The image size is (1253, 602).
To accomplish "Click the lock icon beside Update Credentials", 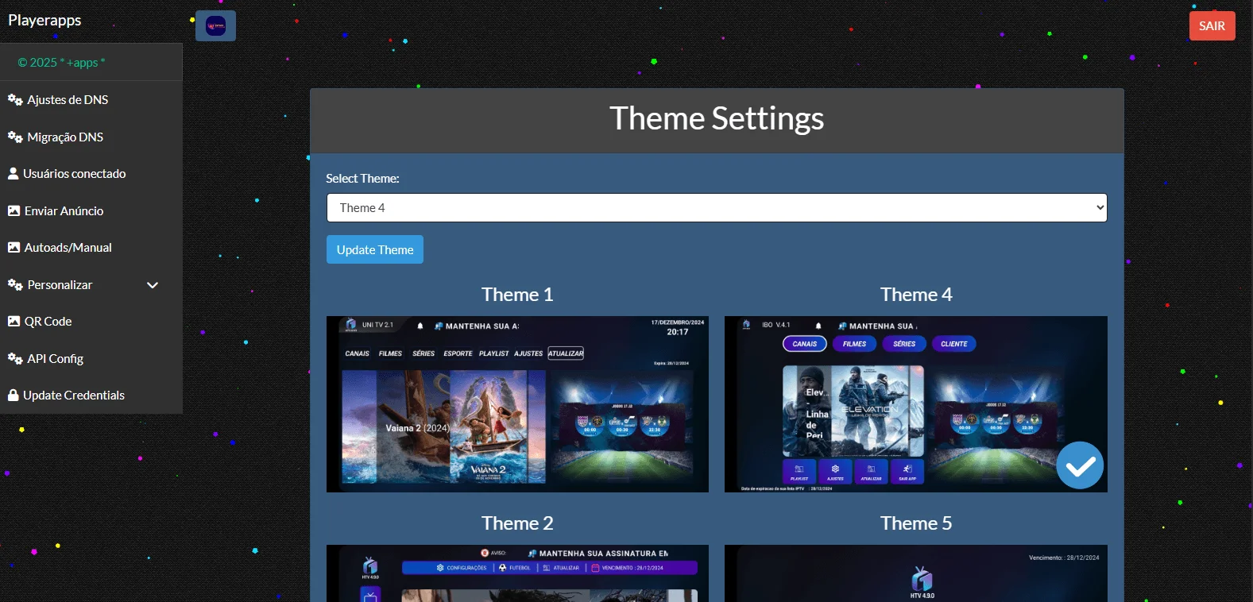I will 13,396.
